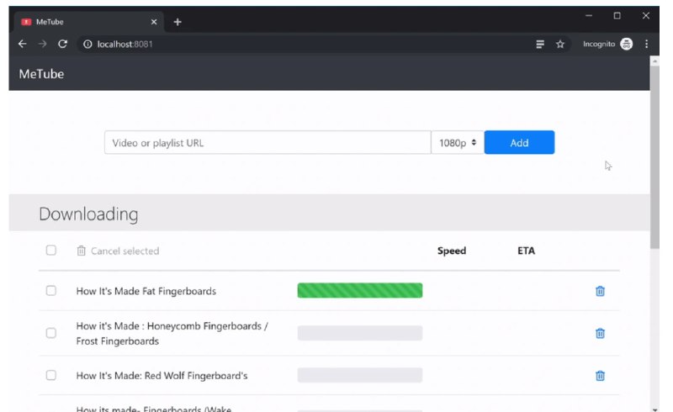Open the reading list icon in the address bar
The width and height of the screenshot is (673, 412).
click(540, 45)
